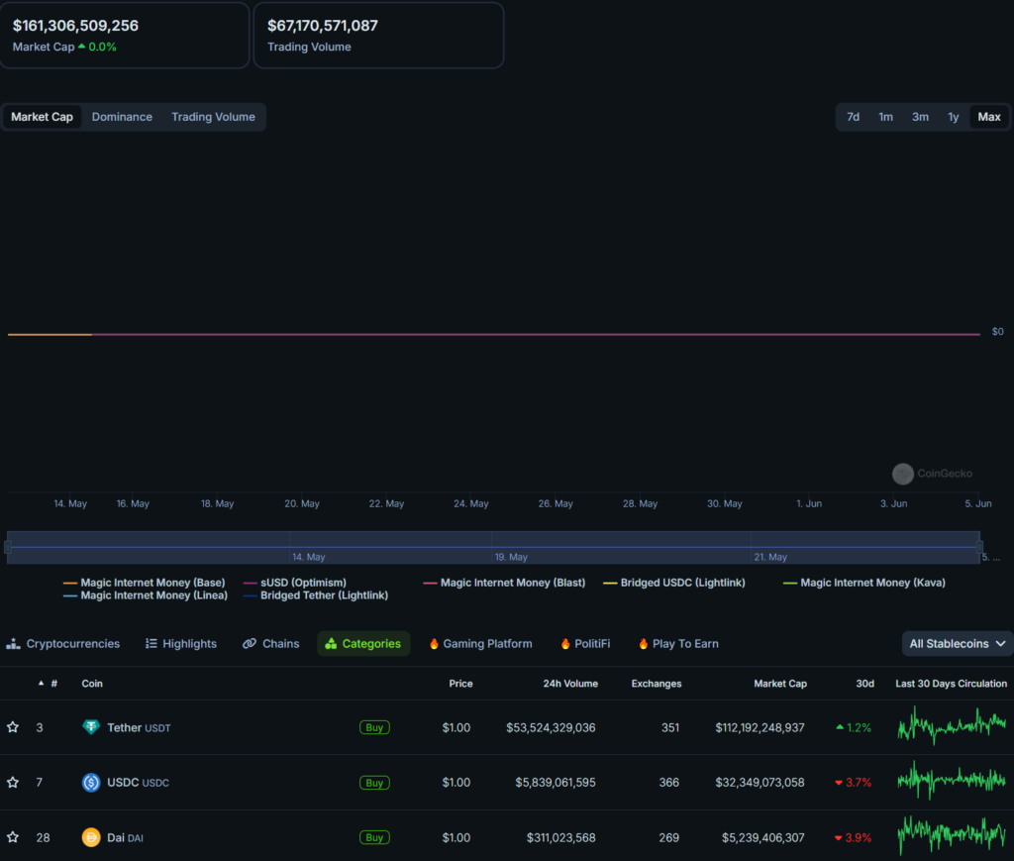Sort the table by rank number column
Screen dimensions: 1014x861
pyautogui.click(x=53, y=684)
